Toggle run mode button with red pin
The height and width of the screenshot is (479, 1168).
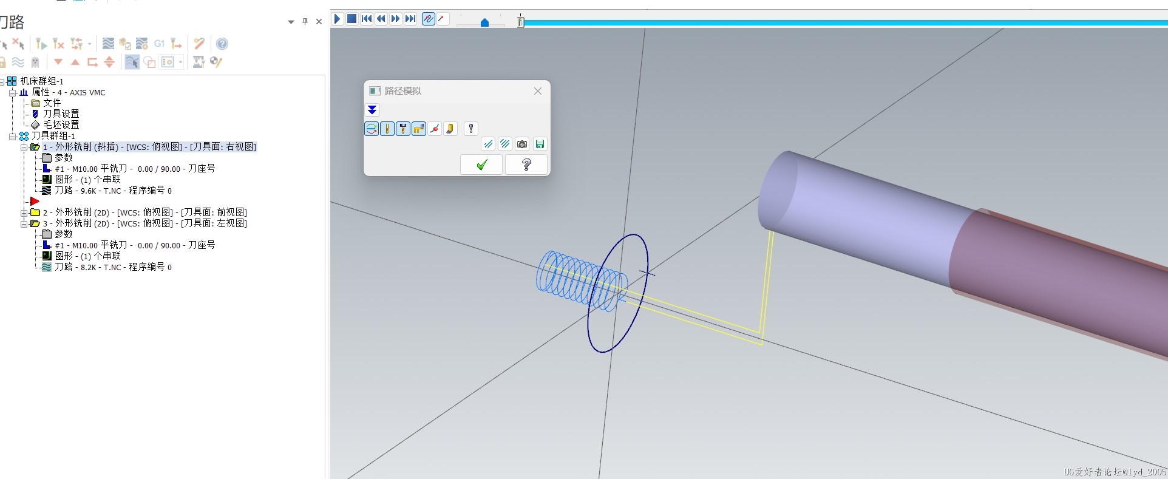click(443, 19)
